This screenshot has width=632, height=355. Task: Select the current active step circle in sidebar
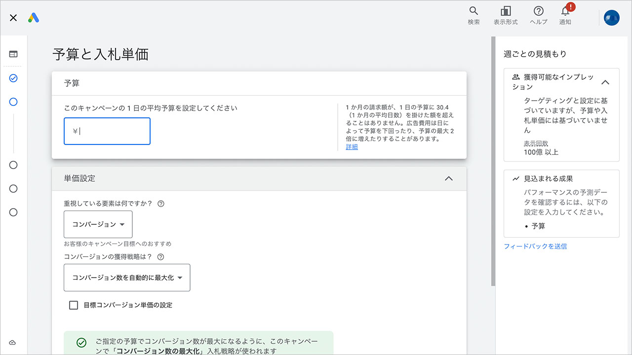point(13,102)
